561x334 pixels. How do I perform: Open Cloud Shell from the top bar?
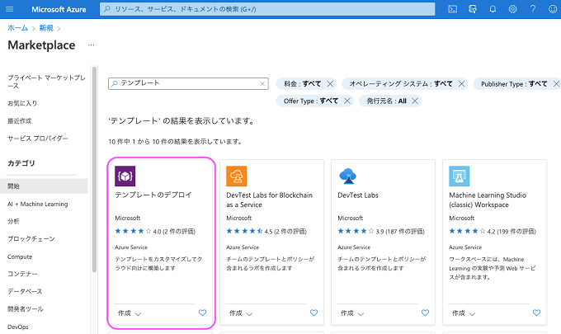pyautogui.click(x=453, y=9)
